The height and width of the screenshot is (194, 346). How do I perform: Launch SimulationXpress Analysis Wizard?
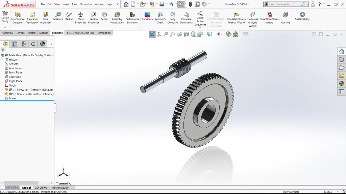click(236, 18)
